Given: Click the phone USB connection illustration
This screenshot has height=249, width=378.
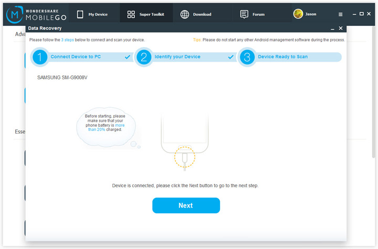Looking at the screenshot, I should (185, 142).
